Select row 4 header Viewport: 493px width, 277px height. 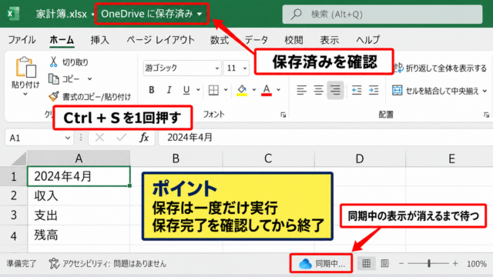tap(14, 235)
